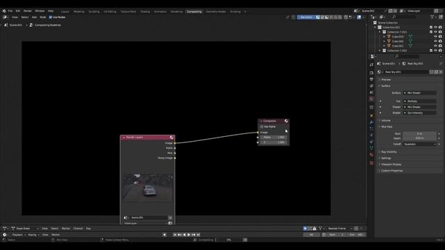Open the Material properties tab icon

pos(371,155)
